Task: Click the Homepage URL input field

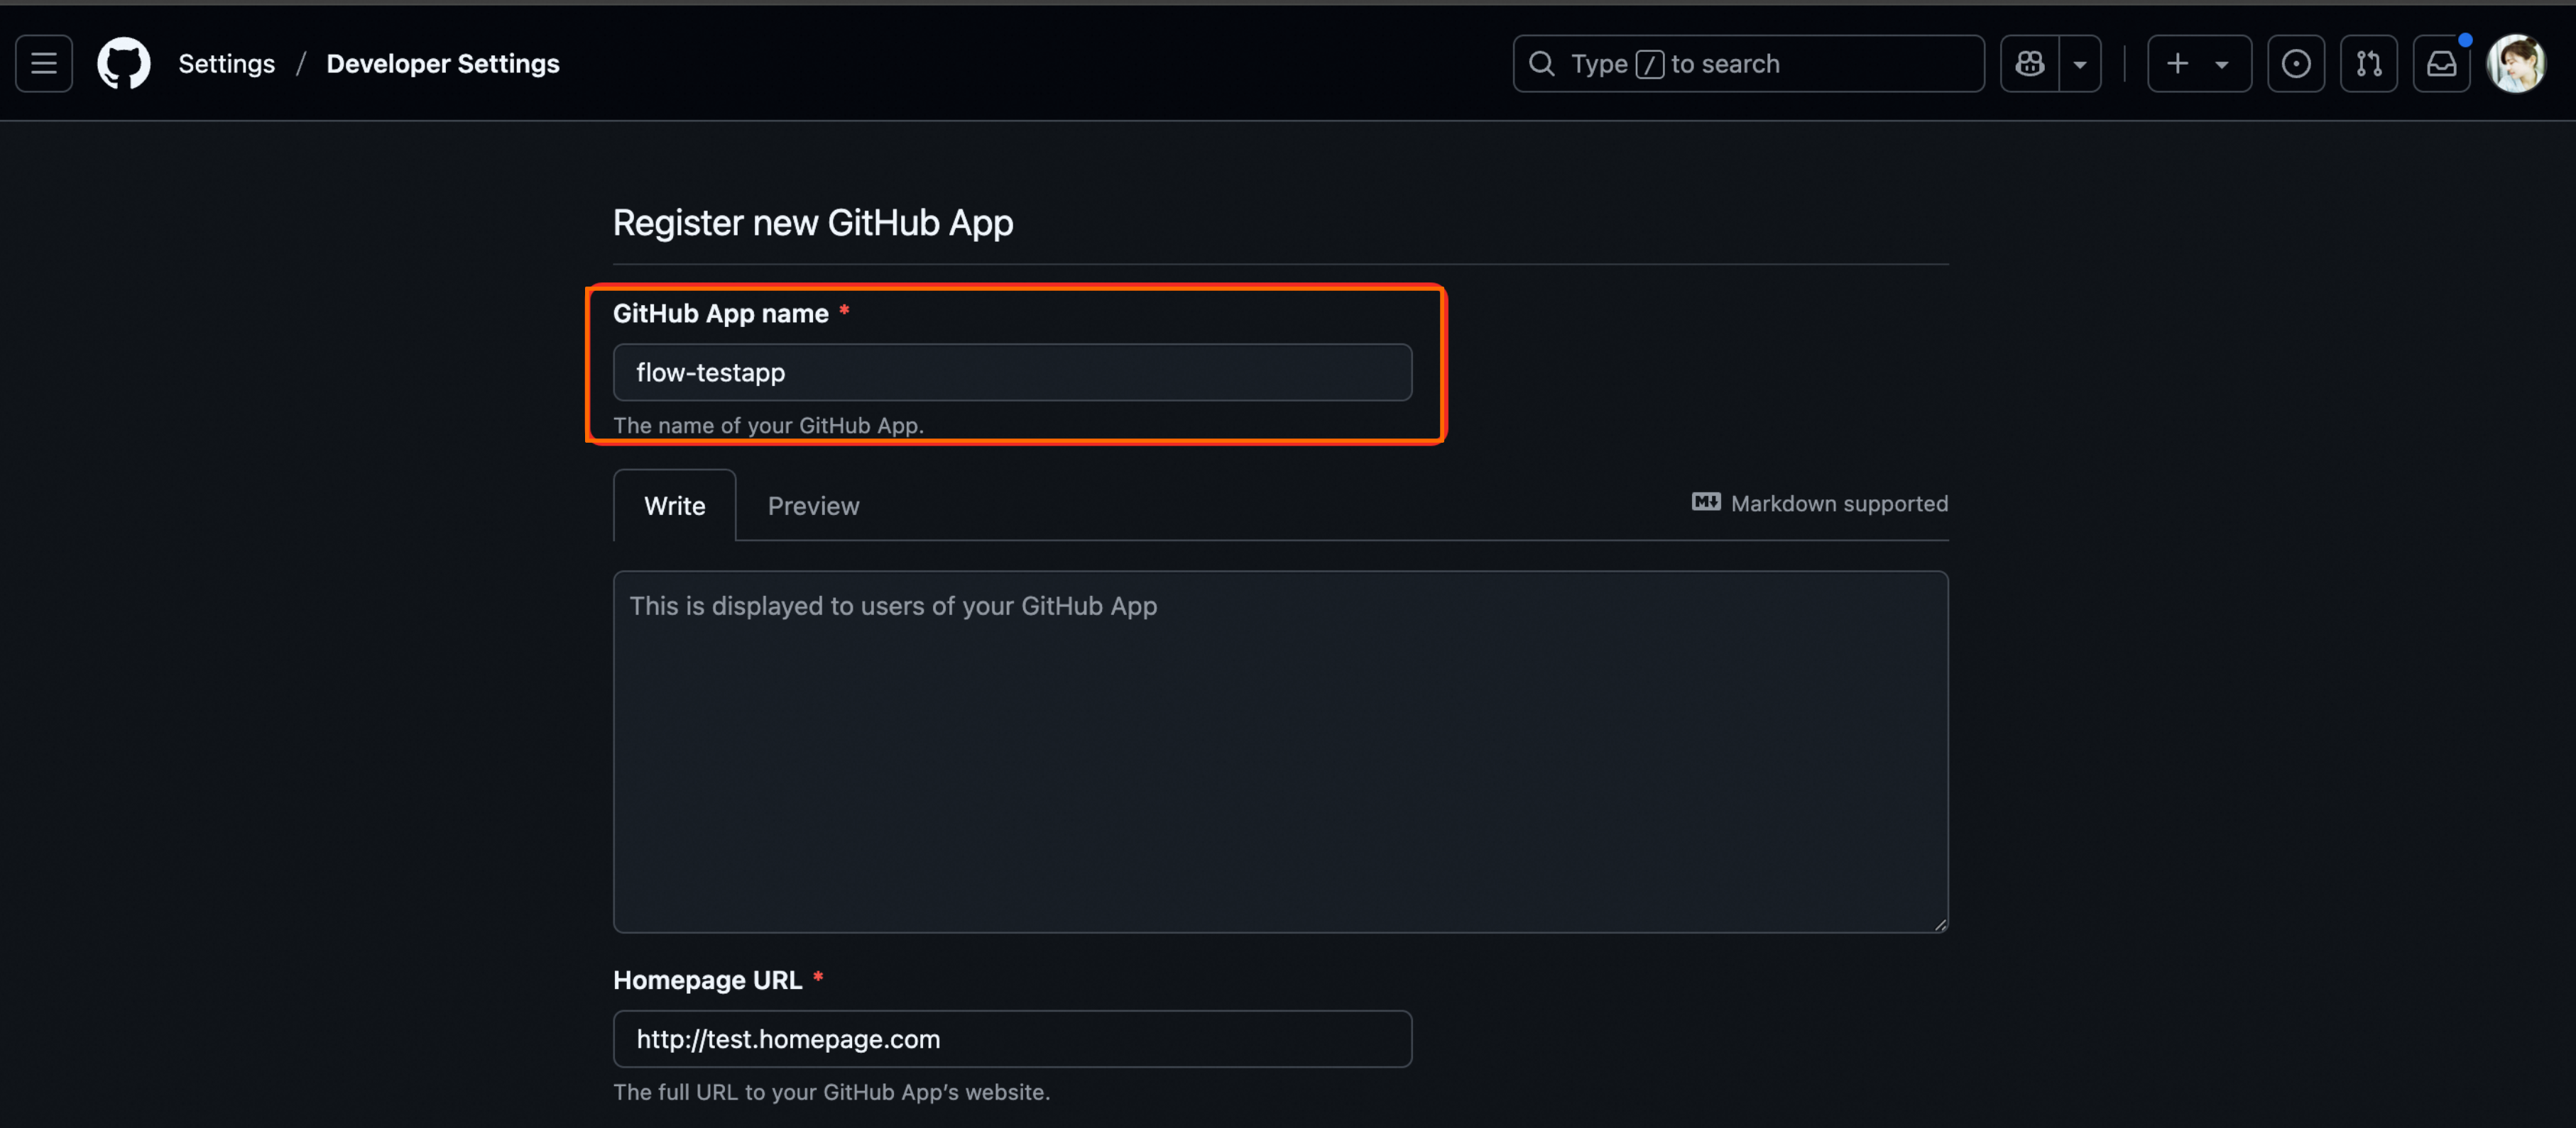Action: point(1012,1039)
